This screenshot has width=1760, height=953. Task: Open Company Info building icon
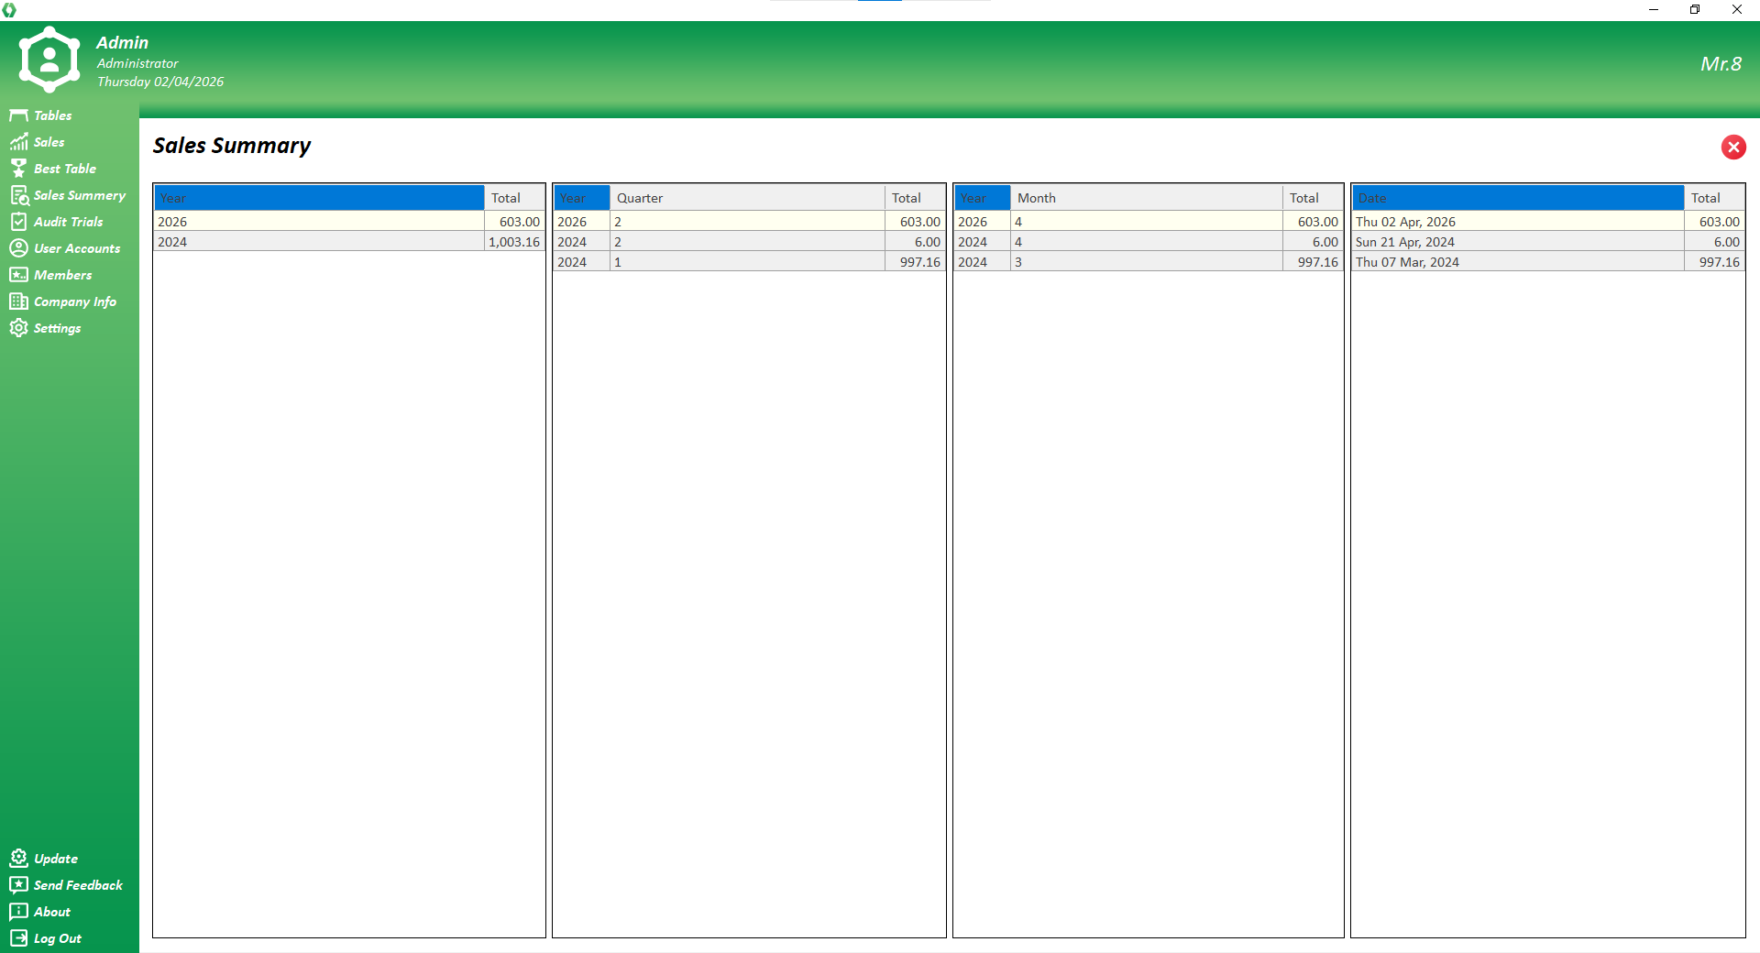click(x=18, y=301)
